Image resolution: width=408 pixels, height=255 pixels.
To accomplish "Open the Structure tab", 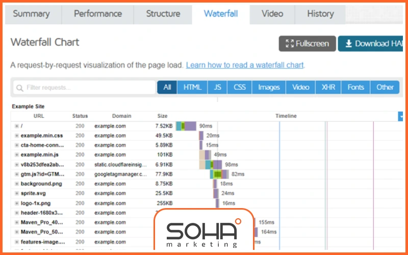I will pos(163,14).
